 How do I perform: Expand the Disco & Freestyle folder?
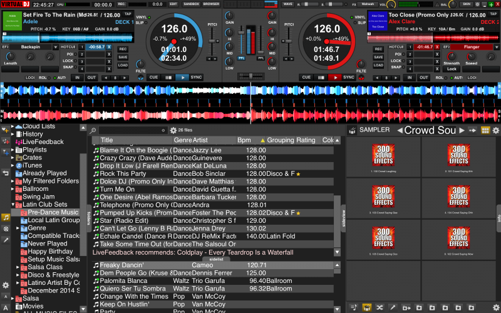(18, 275)
